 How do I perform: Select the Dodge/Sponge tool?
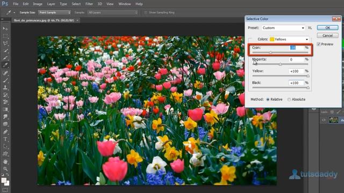coord(5,124)
